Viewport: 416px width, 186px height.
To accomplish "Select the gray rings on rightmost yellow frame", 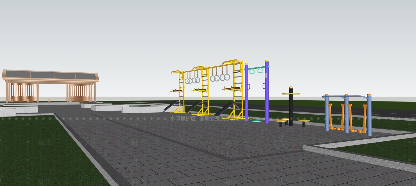I will coord(220,78).
